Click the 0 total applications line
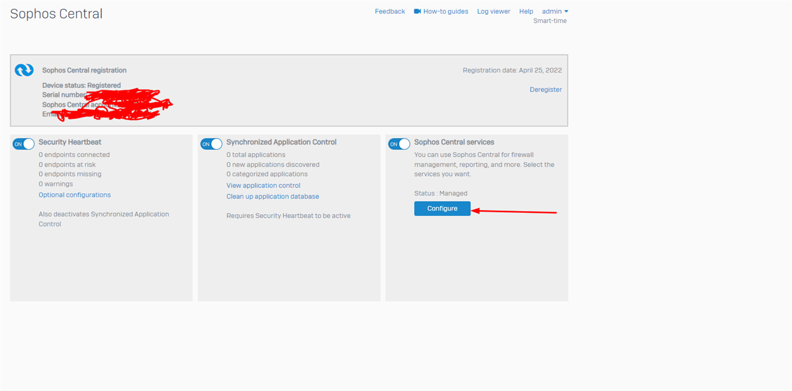Image resolution: width=792 pixels, height=391 pixels. point(256,155)
